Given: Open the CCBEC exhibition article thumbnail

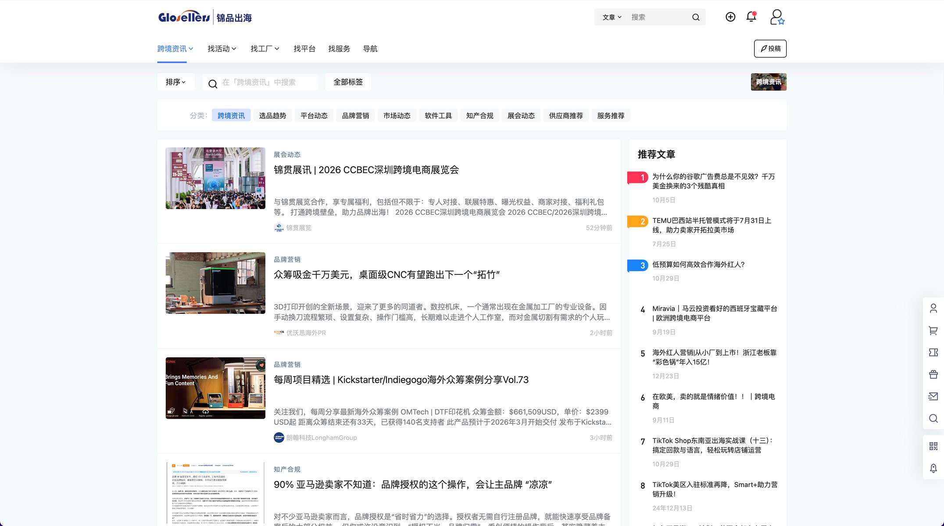Looking at the screenshot, I should [x=215, y=178].
